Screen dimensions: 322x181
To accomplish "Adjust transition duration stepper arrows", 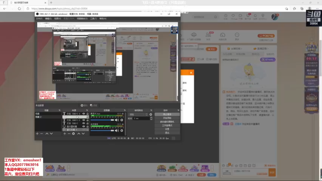I will [151, 118].
